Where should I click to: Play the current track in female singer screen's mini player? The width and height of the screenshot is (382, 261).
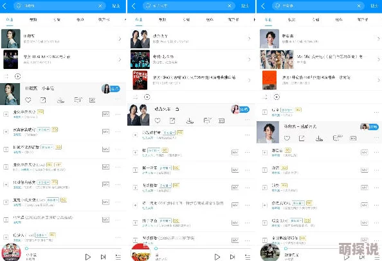point(88,257)
